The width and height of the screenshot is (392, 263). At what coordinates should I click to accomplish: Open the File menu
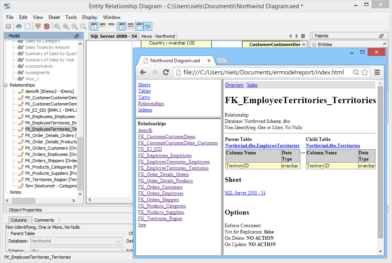click(x=10, y=17)
